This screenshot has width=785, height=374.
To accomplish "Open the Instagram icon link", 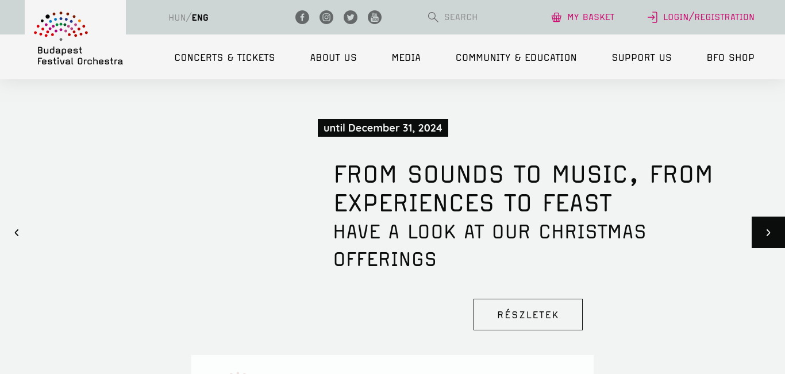I will click(x=326, y=17).
